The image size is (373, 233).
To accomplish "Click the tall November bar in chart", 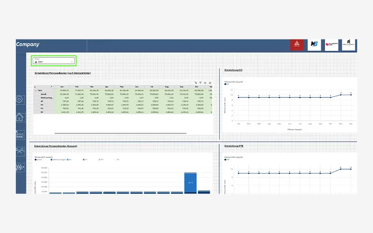I will 190,182.
